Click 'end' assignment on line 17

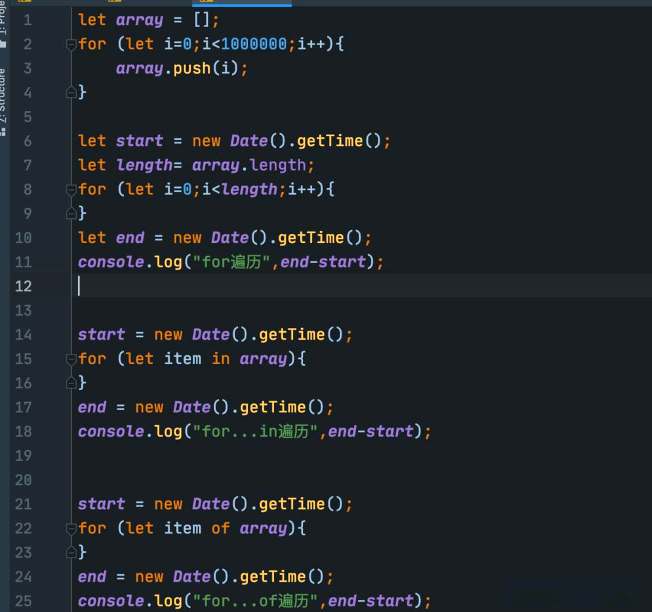tap(92, 408)
